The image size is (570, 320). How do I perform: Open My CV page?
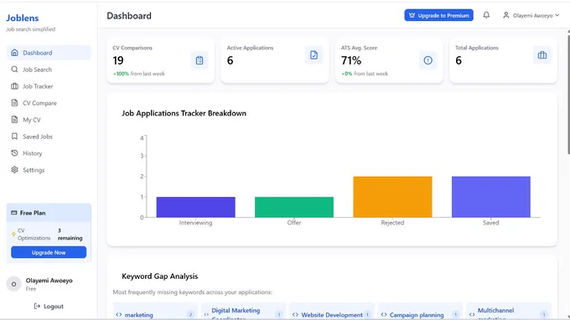(49, 120)
